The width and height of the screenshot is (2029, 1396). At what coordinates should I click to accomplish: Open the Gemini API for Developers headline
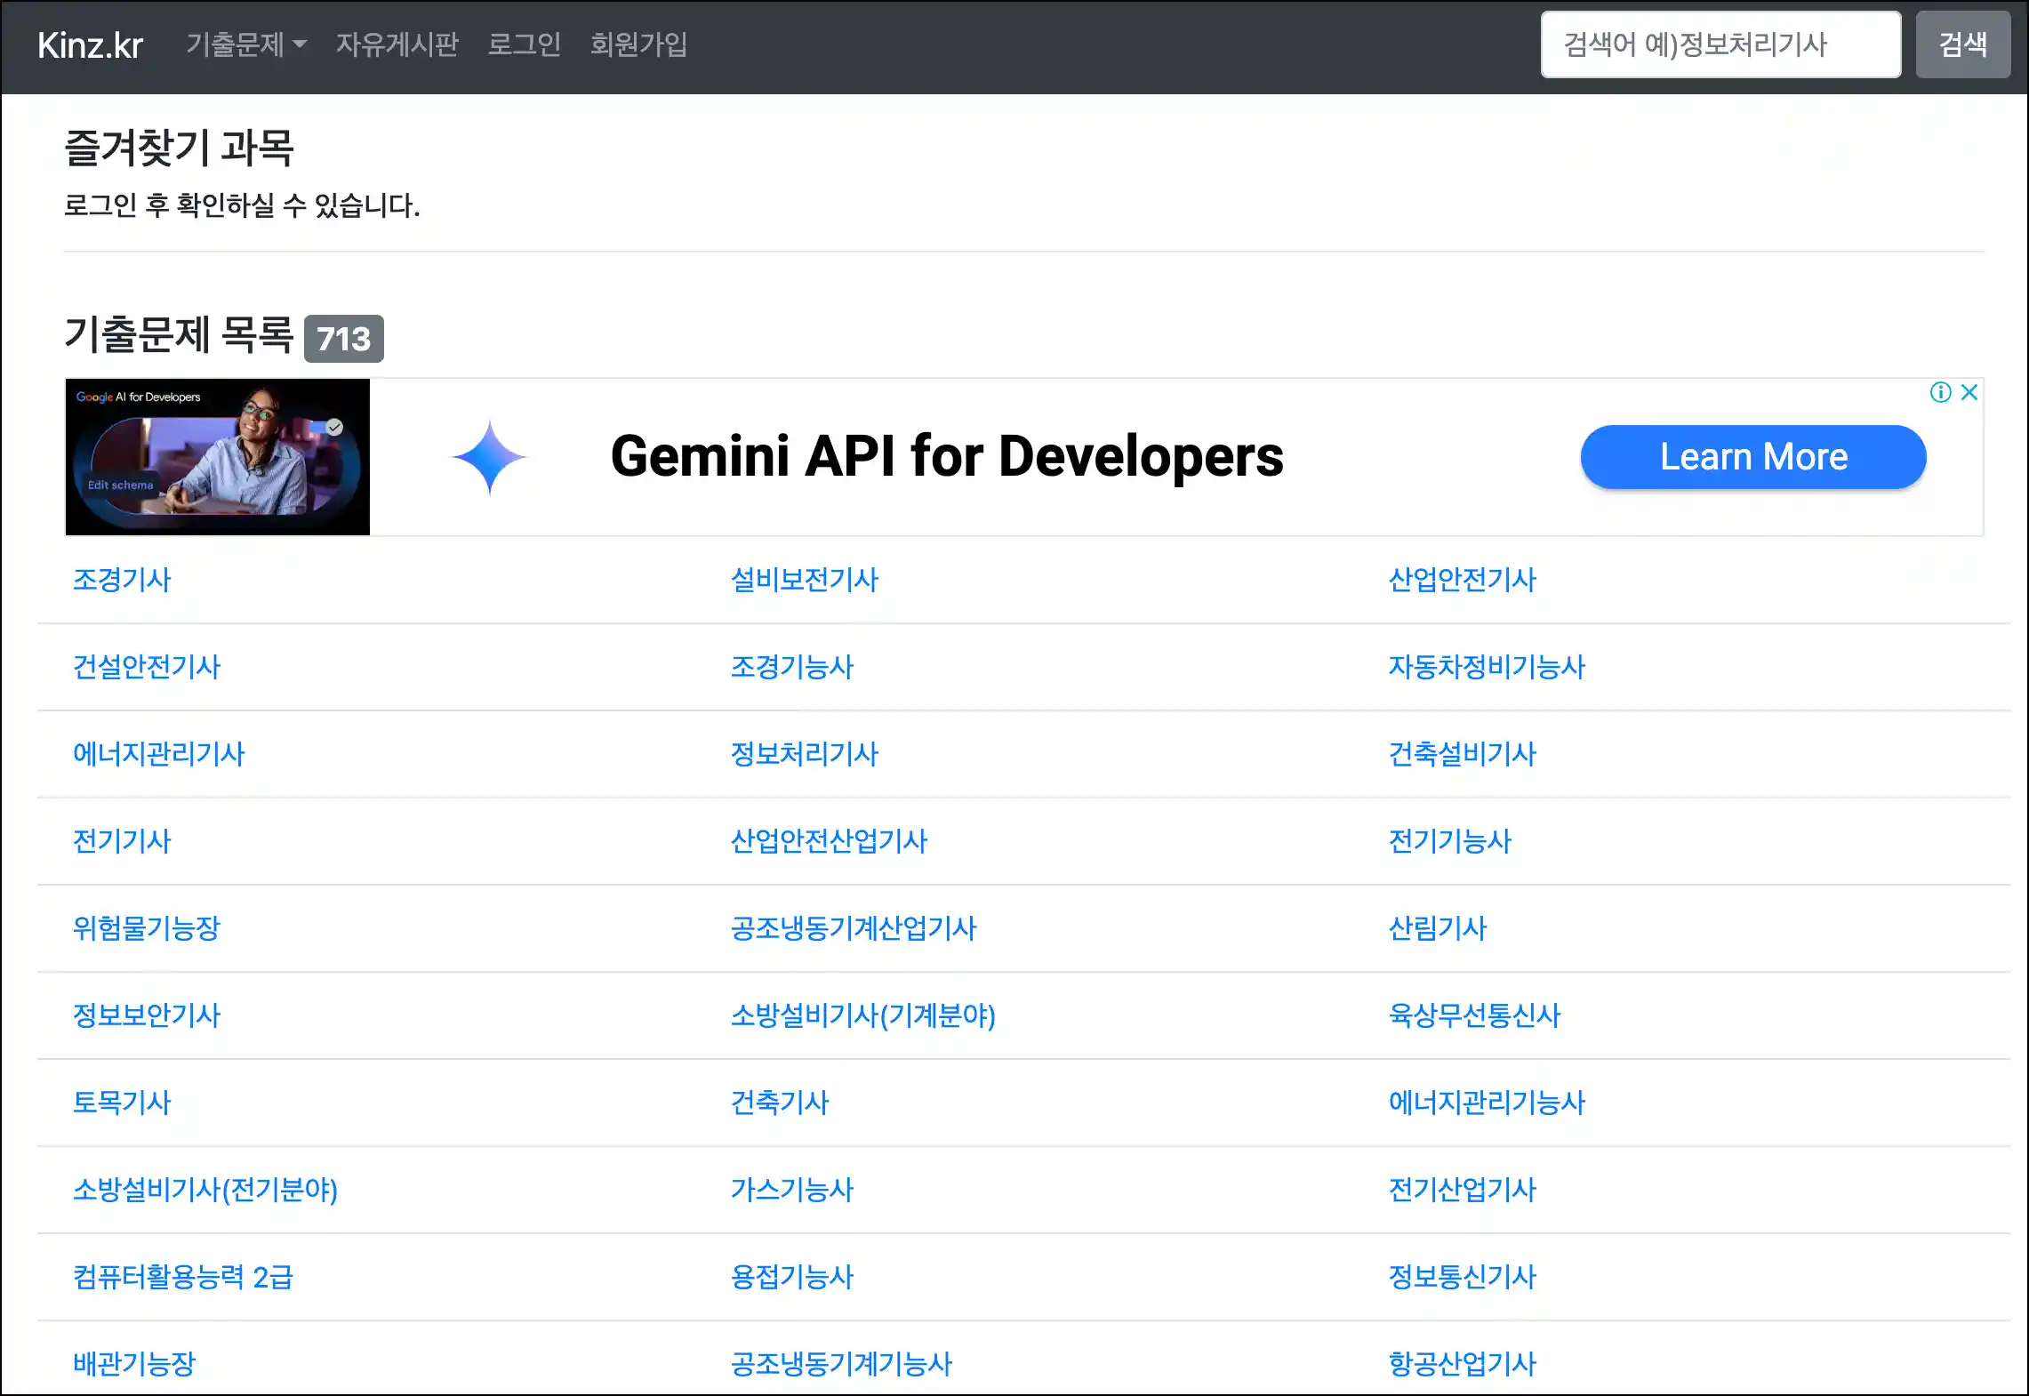tap(947, 457)
